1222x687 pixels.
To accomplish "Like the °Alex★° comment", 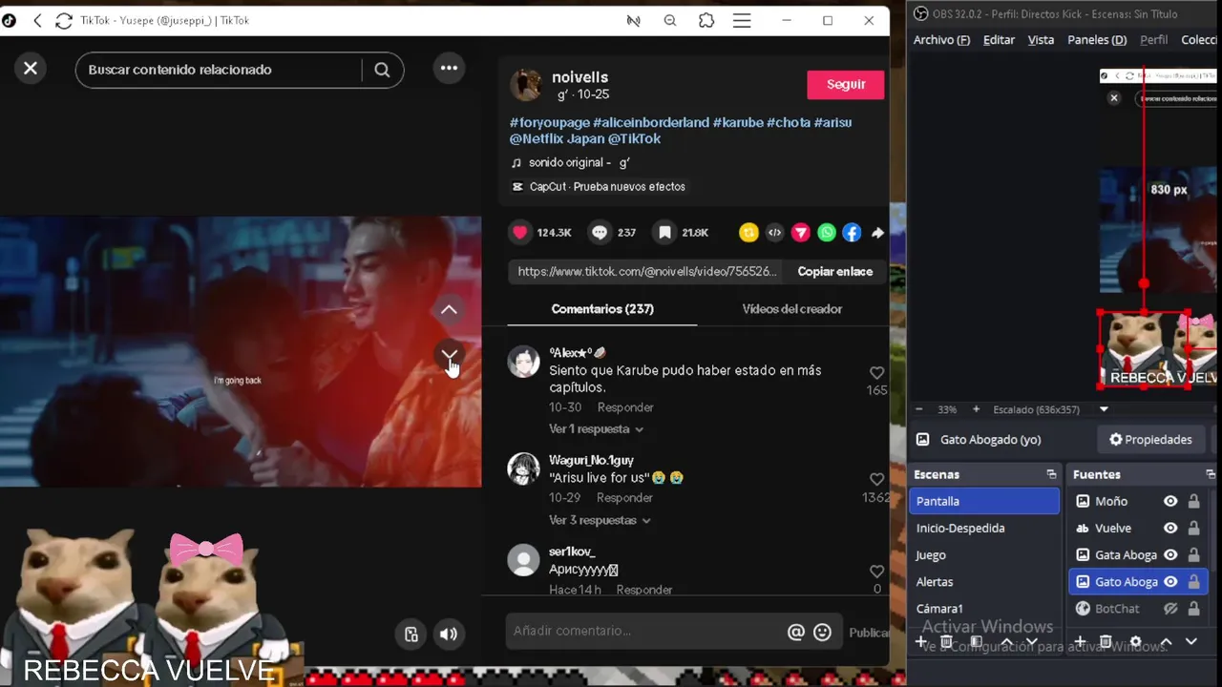I will point(876,373).
